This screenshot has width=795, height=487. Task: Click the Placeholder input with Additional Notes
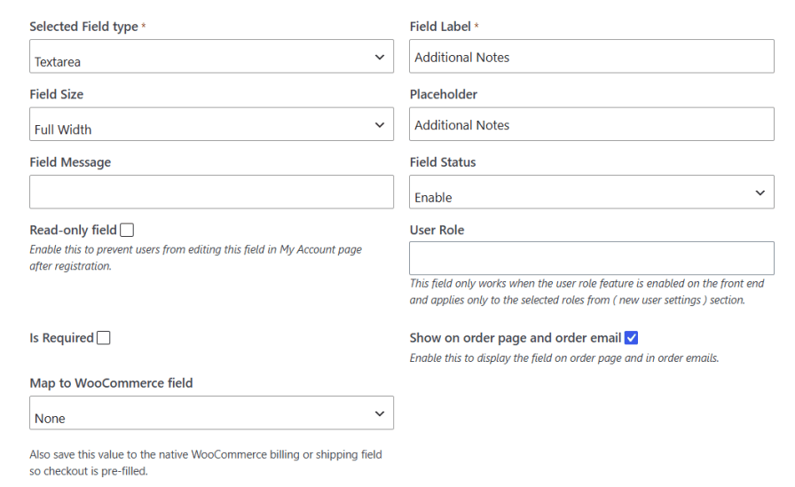[x=592, y=124]
